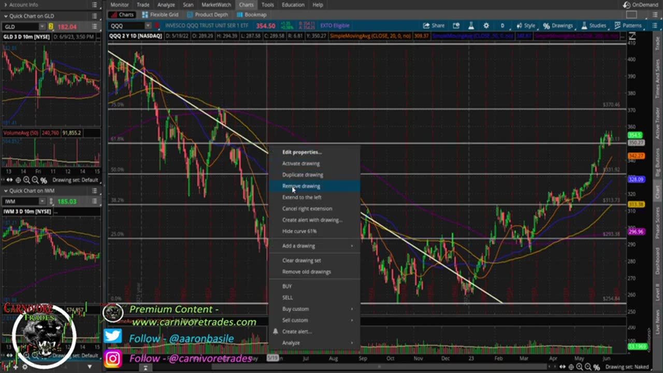Open the MarketWatch main tab
Viewport: 663px width, 373px height.
(216, 5)
